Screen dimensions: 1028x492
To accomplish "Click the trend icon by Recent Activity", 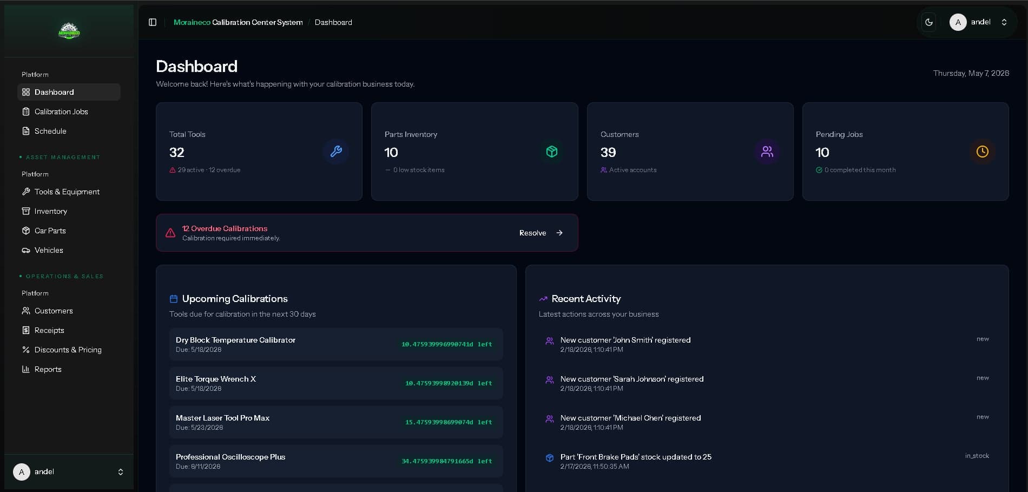I will [x=543, y=299].
